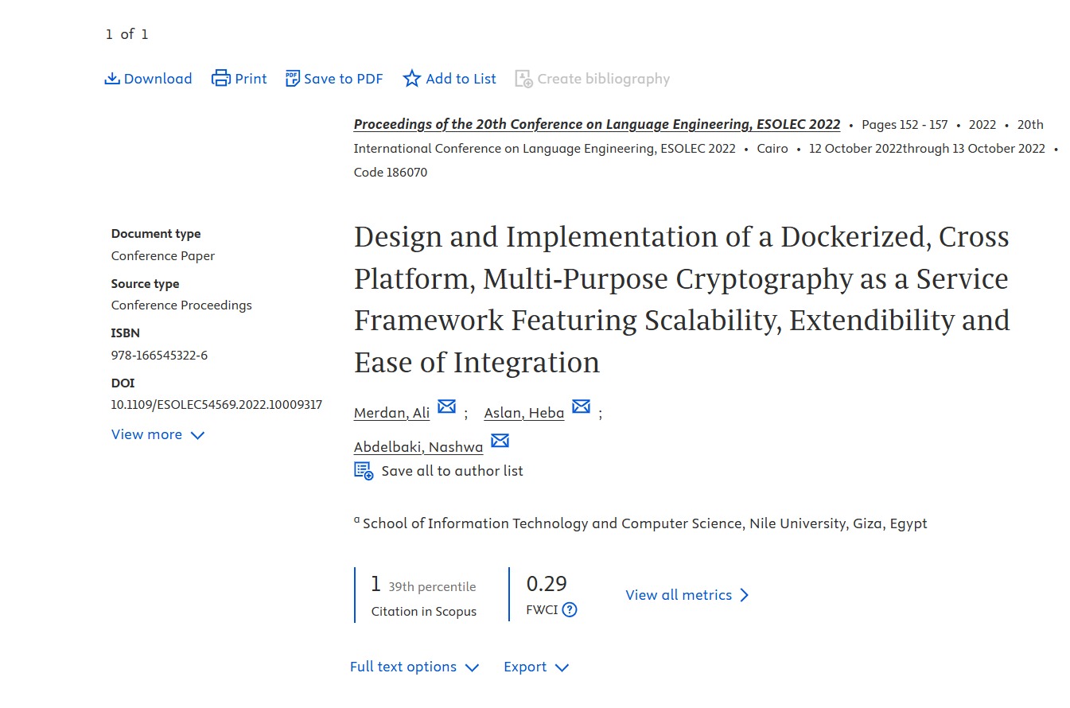The height and width of the screenshot is (708, 1070).
Task: Email author Merdan, Ali via envelope icon
Action: [447, 407]
